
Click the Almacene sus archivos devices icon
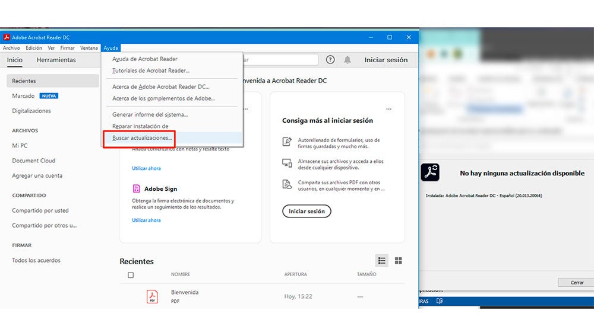287,163
